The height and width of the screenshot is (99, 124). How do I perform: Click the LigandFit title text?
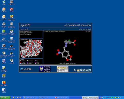[x=25, y=25]
